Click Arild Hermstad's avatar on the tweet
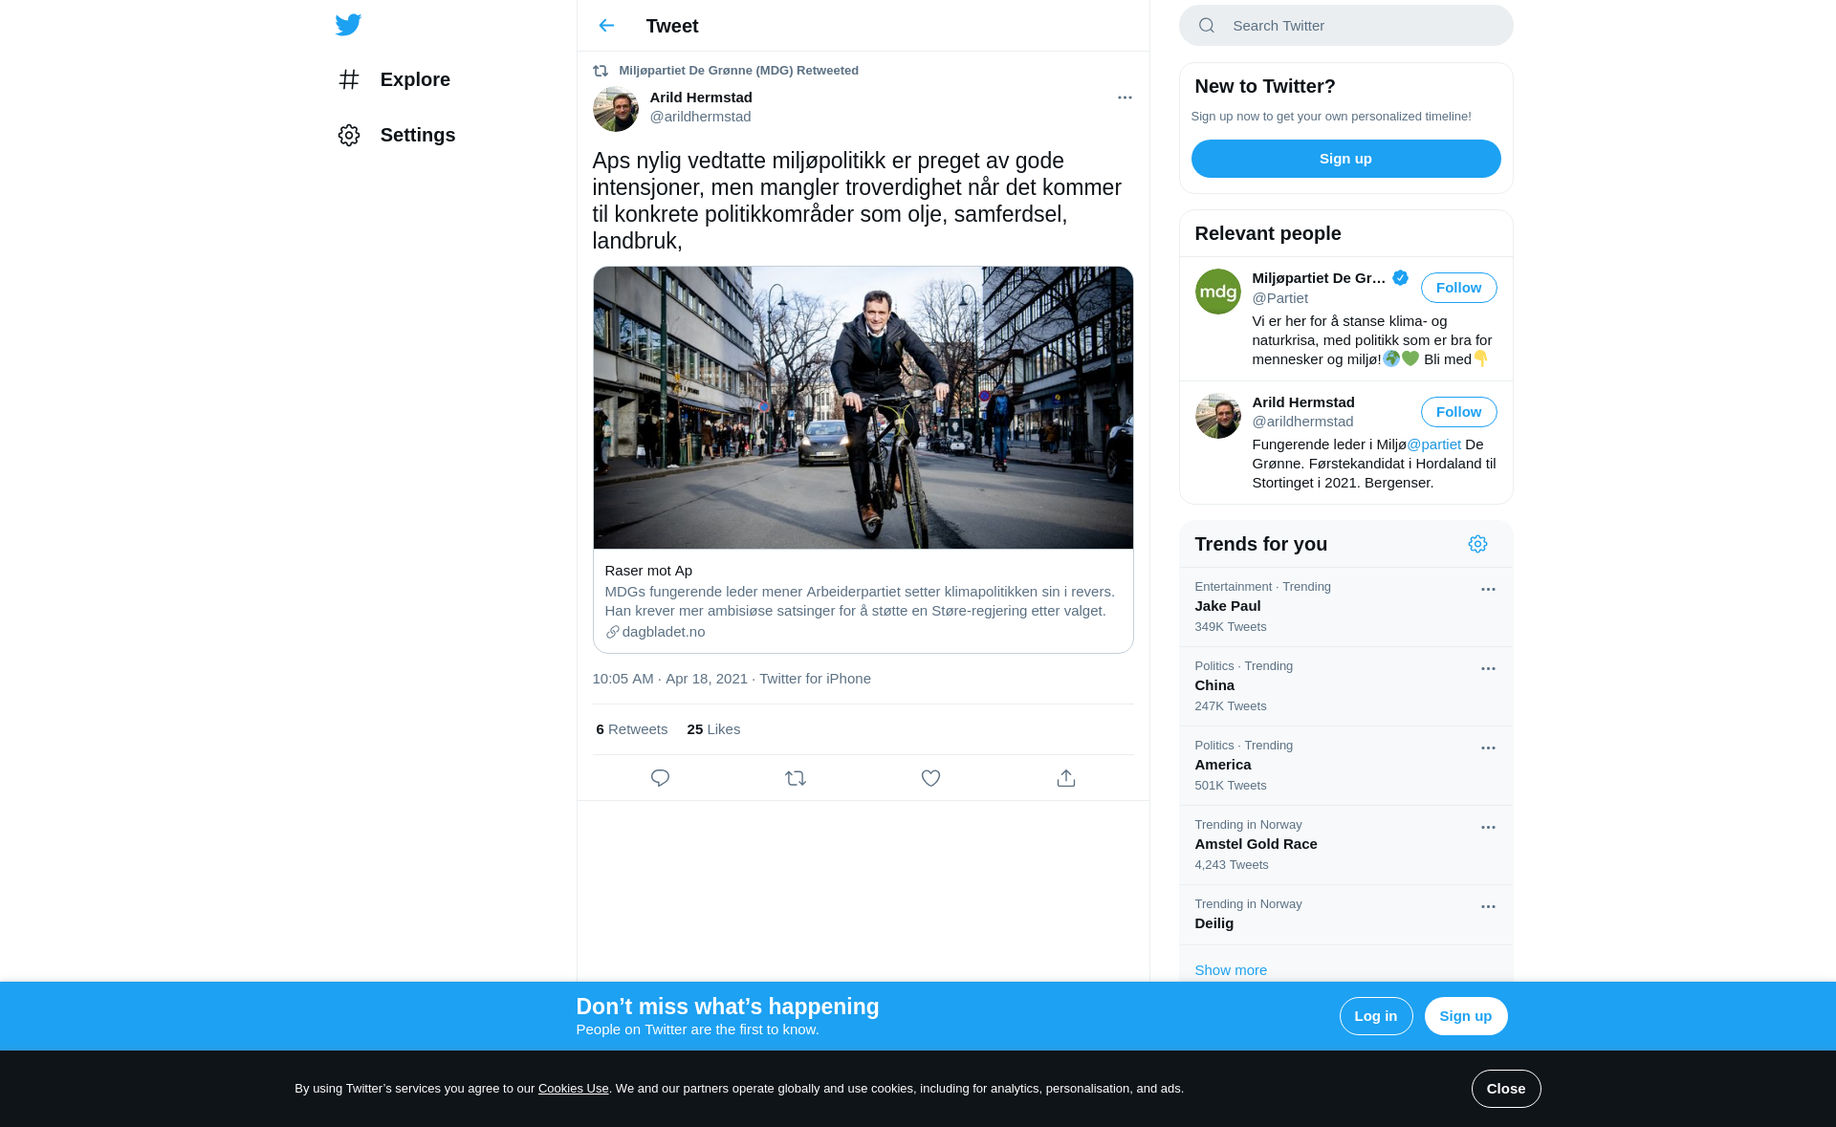The width and height of the screenshot is (1836, 1127). [x=616, y=109]
